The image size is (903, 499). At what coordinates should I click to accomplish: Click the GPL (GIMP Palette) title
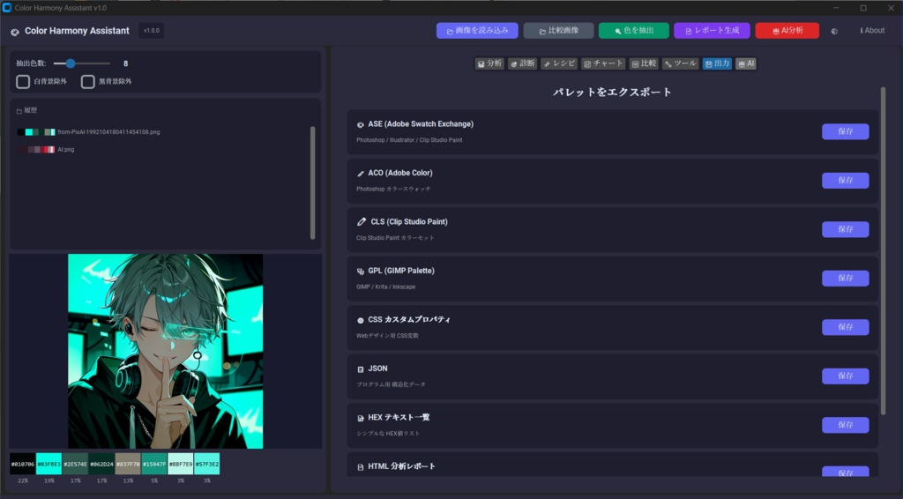(x=401, y=271)
